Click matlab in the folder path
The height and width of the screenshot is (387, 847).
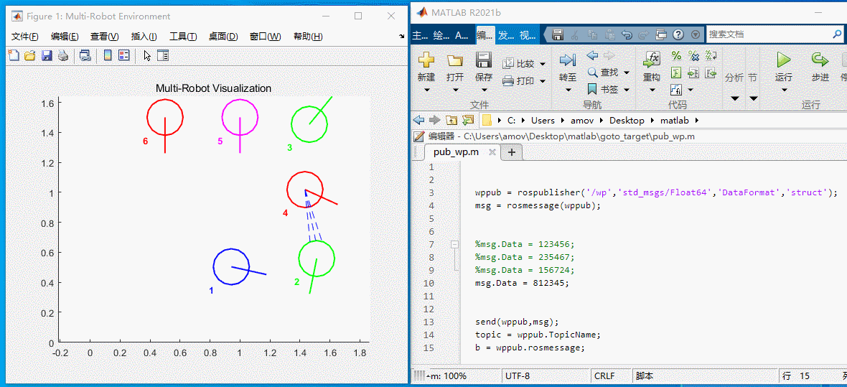673,120
